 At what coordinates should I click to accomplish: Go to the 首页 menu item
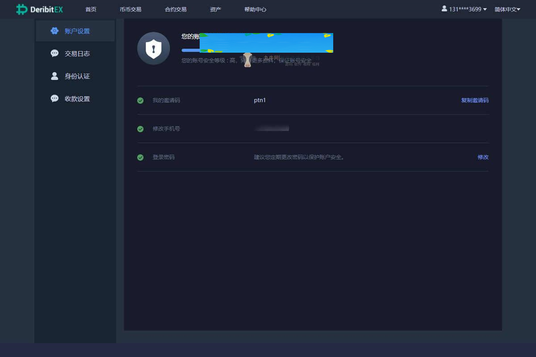(x=91, y=9)
